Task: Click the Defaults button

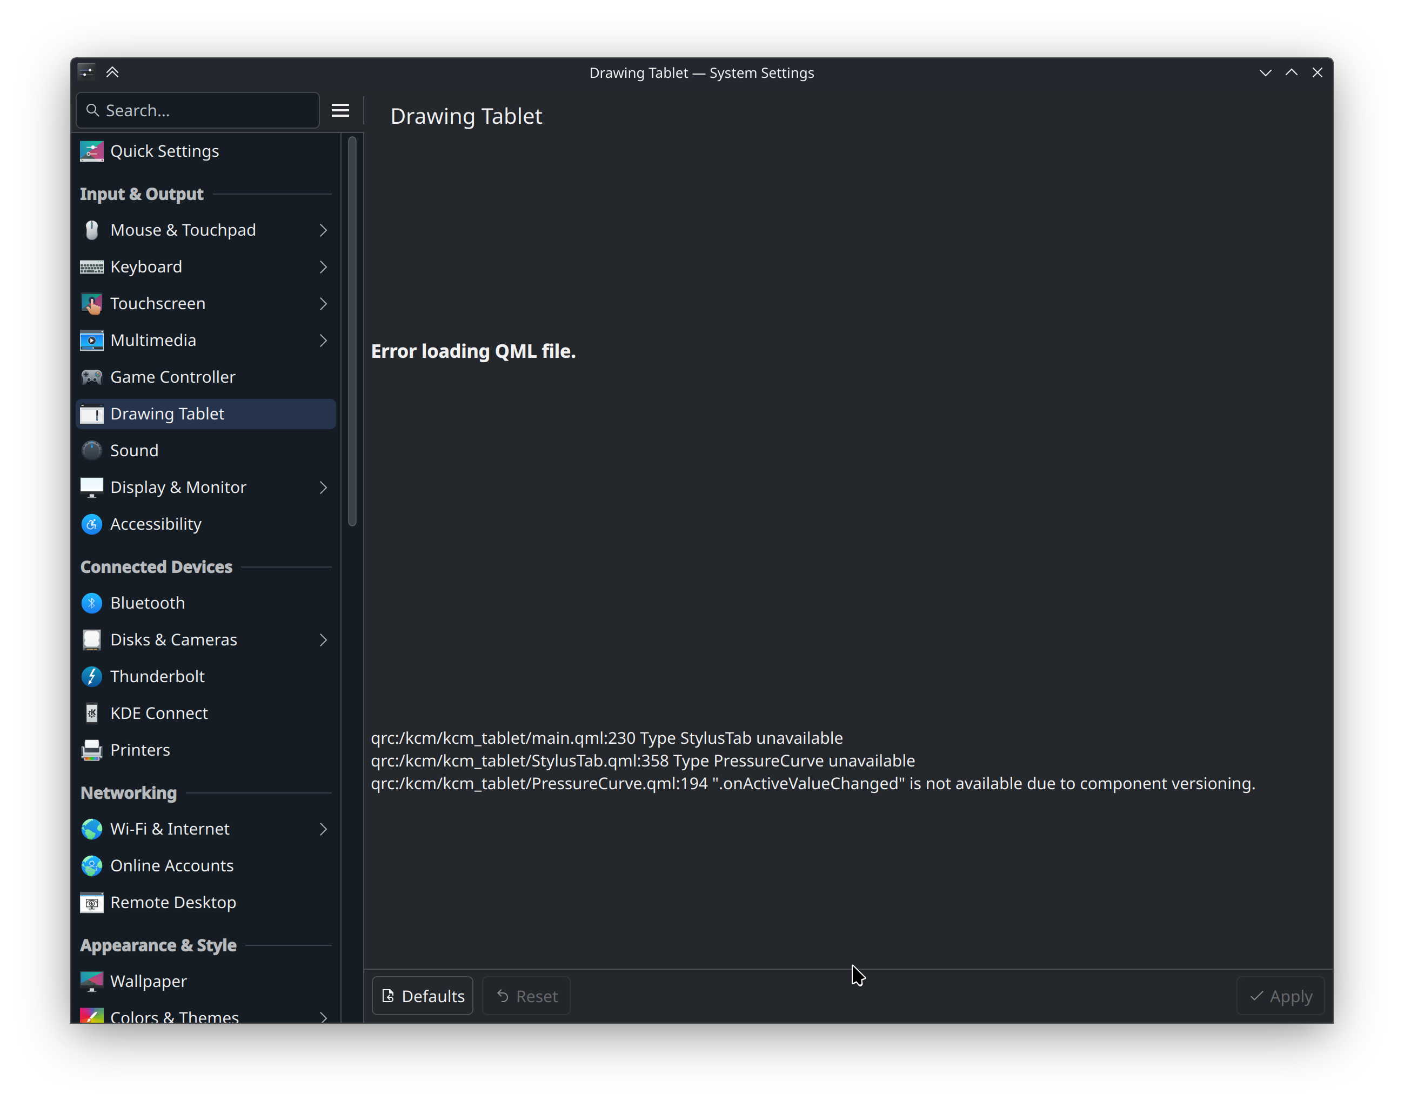Action: pyautogui.click(x=423, y=996)
